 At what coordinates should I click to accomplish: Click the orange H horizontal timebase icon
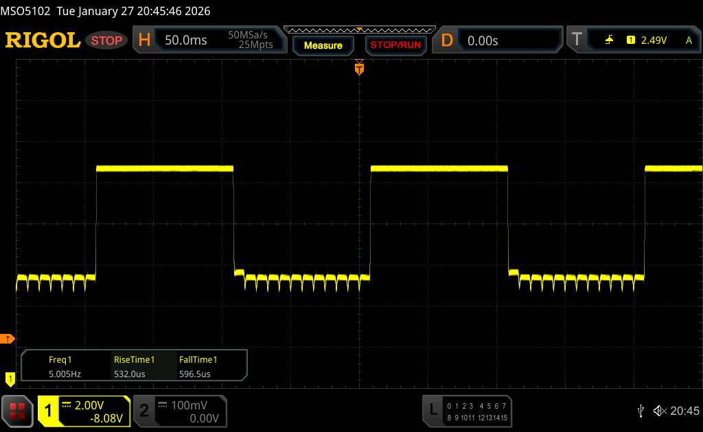[144, 40]
